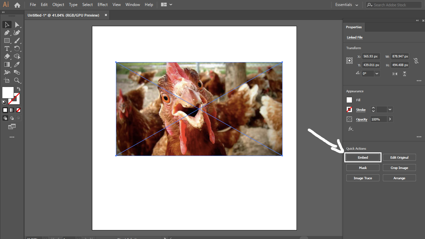425x239 pixels.
Task: Click the Embed quick action button
Action: [363, 157]
